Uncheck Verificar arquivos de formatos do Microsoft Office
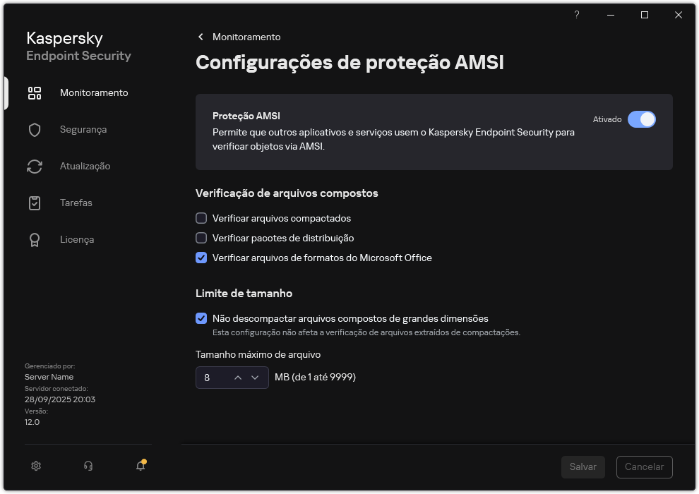This screenshot has height=494, width=699. point(201,258)
